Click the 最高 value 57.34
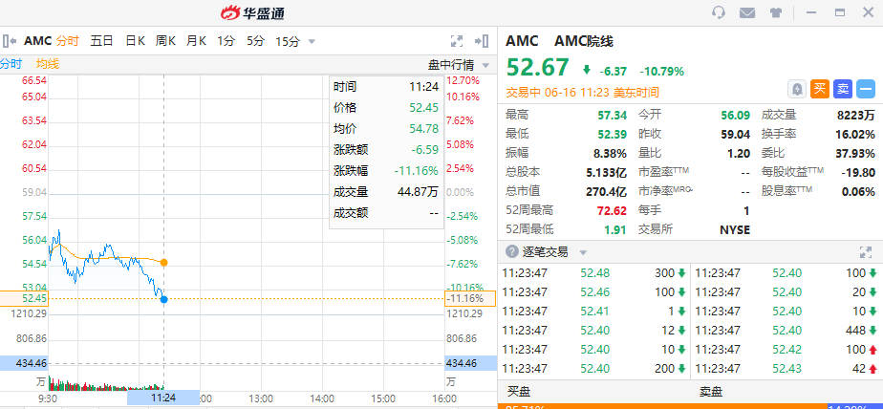 (613, 116)
